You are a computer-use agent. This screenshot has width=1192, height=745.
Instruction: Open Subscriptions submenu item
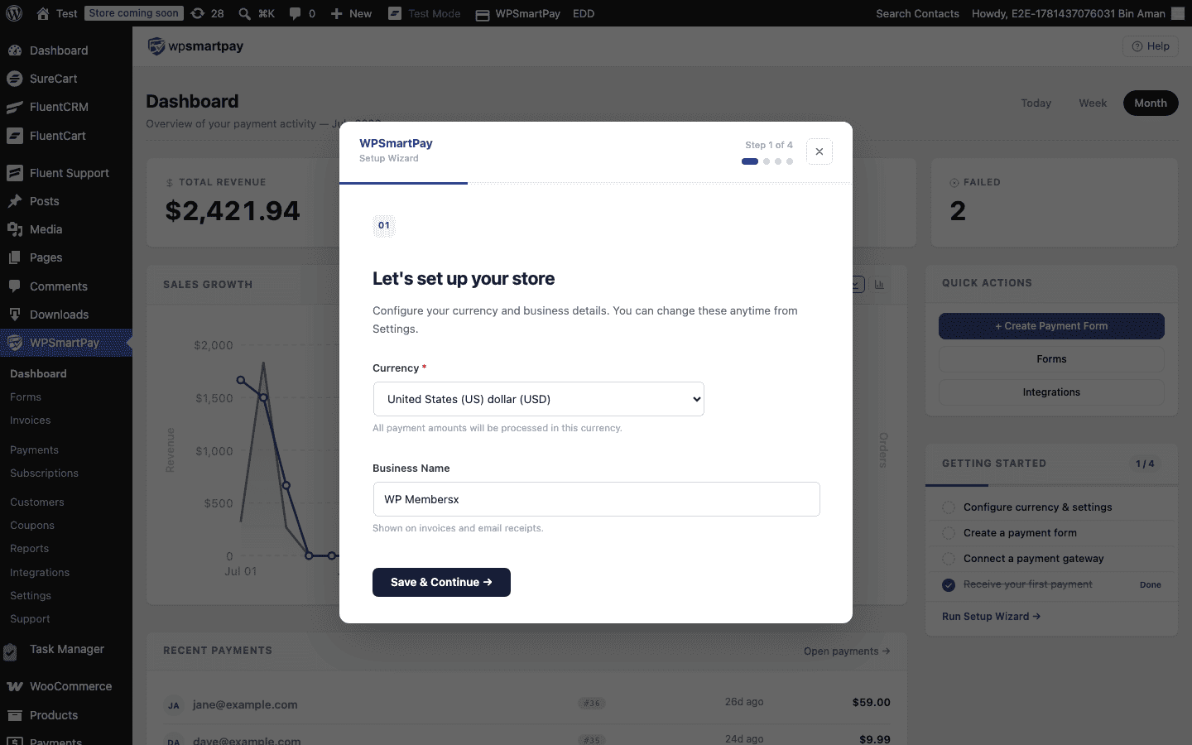pyautogui.click(x=44, y=473)
